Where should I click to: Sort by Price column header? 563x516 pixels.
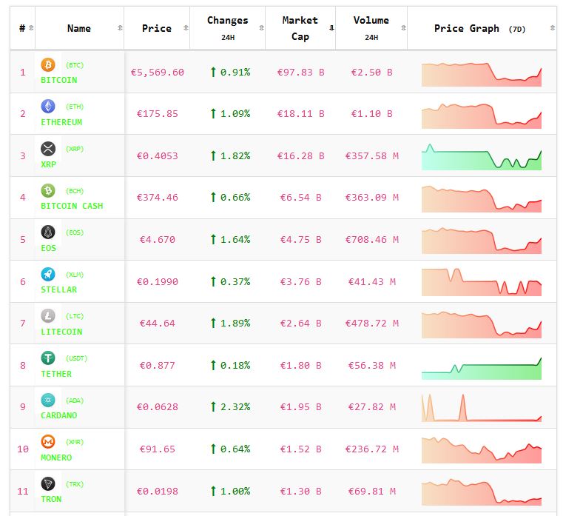click(156, 28)
